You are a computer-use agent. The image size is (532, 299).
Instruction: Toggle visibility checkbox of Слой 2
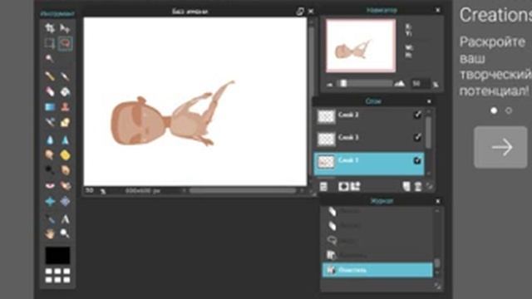pos(417,115)
